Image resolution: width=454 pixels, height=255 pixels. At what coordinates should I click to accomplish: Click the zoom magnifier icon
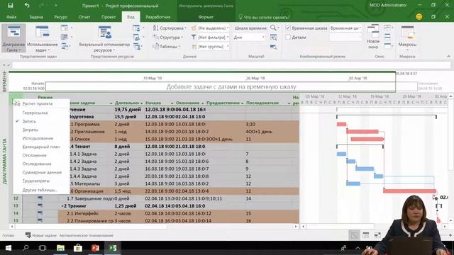(273, 28)
